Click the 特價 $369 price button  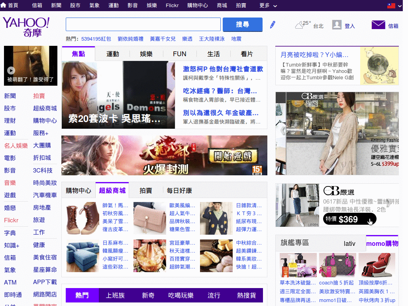pyautogui.click(x=349, y=219)
